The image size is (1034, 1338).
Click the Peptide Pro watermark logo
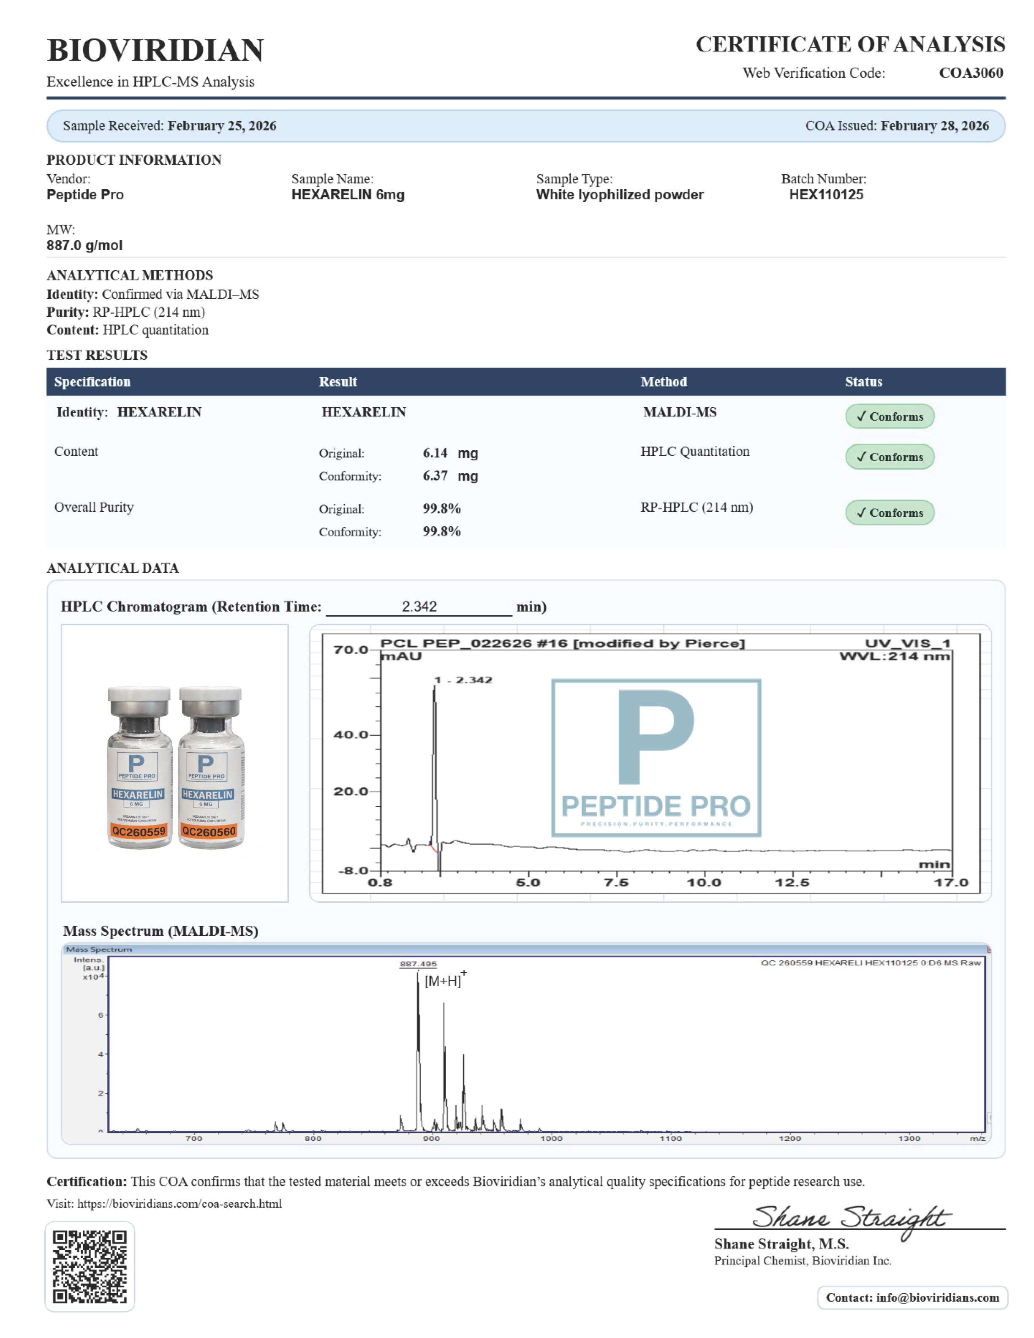656,757
